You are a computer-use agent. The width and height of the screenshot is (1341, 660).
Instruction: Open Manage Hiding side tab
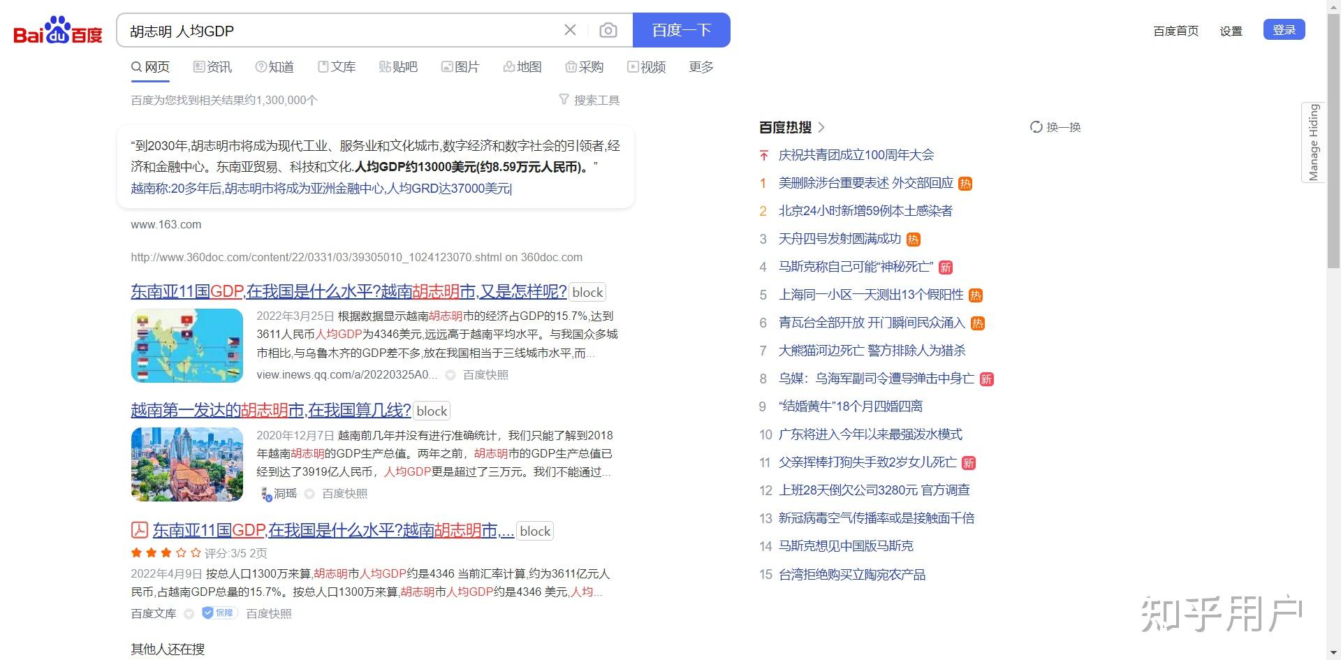coord(1313,142)
